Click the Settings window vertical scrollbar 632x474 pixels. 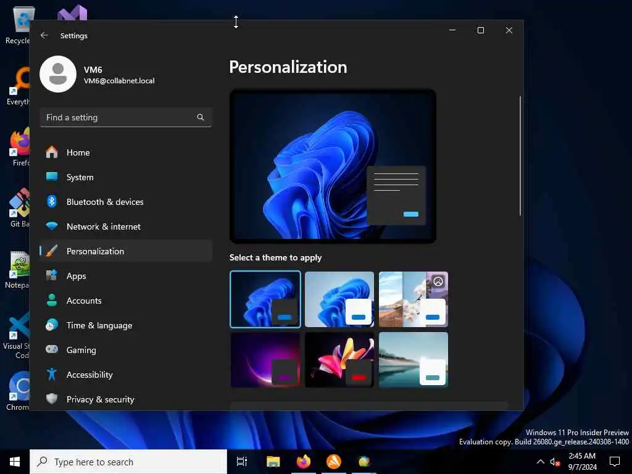click(520, 156)
